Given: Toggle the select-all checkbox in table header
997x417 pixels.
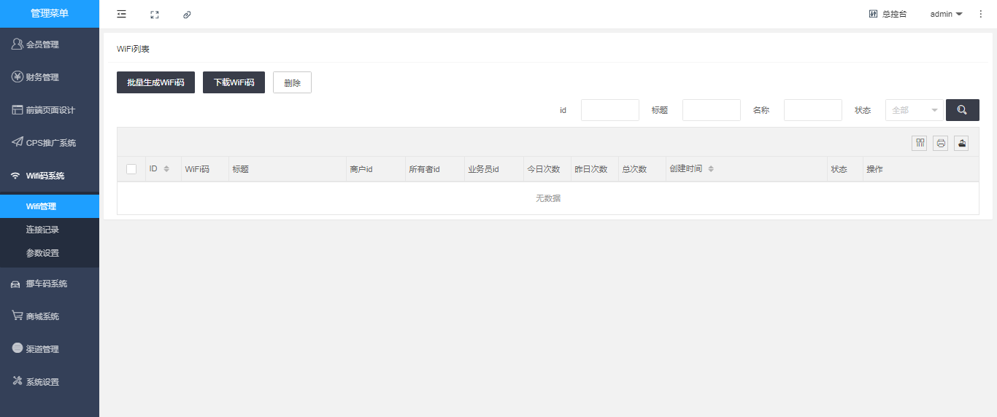Looking at the screenshot, I should 131,169.
